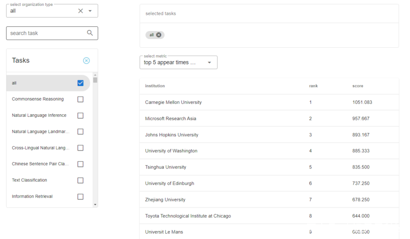Viewport: 410px width, 239px height.
Task: Clear all tasks with the Tasks panel X icon
Action: (86, 61)
